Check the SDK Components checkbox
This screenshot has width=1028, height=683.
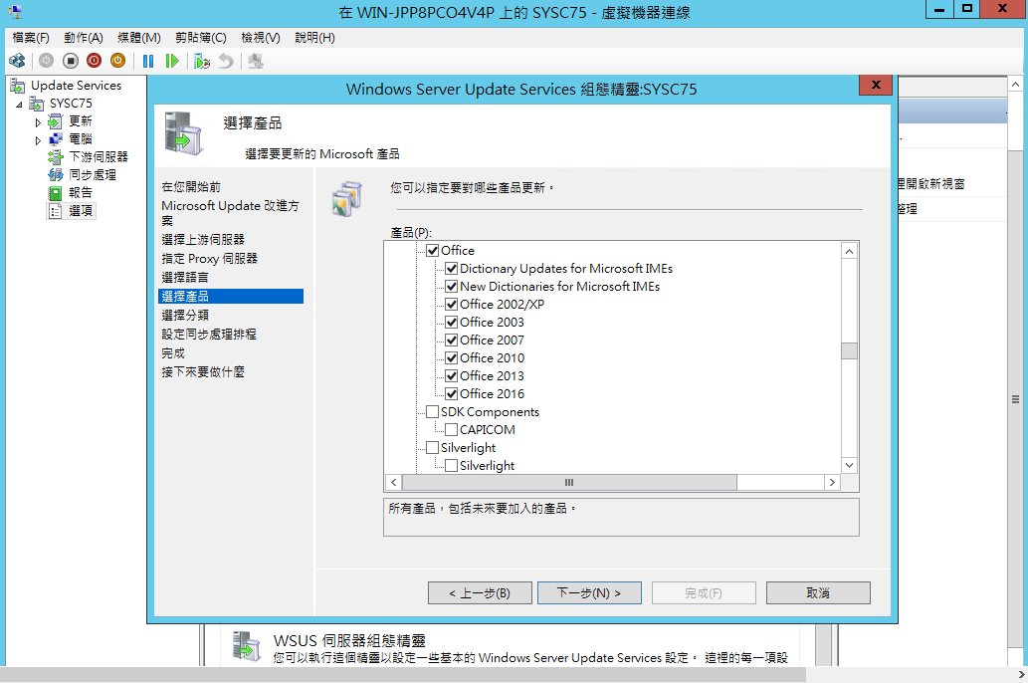[432, 412]
